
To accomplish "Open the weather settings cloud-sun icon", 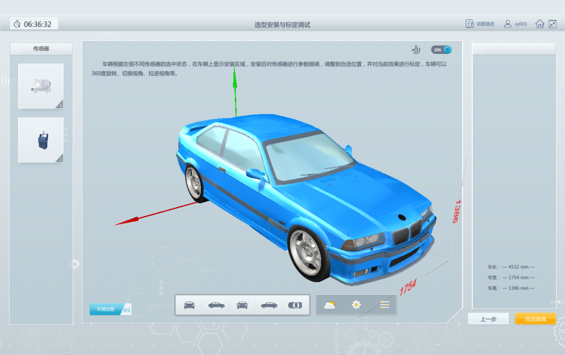I will 330,305.
